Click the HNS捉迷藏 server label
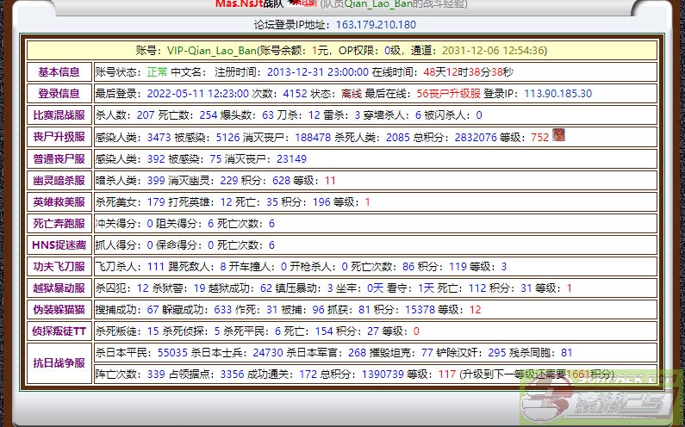The height and width of the screenshot is (427, 685). coord(59,245)
